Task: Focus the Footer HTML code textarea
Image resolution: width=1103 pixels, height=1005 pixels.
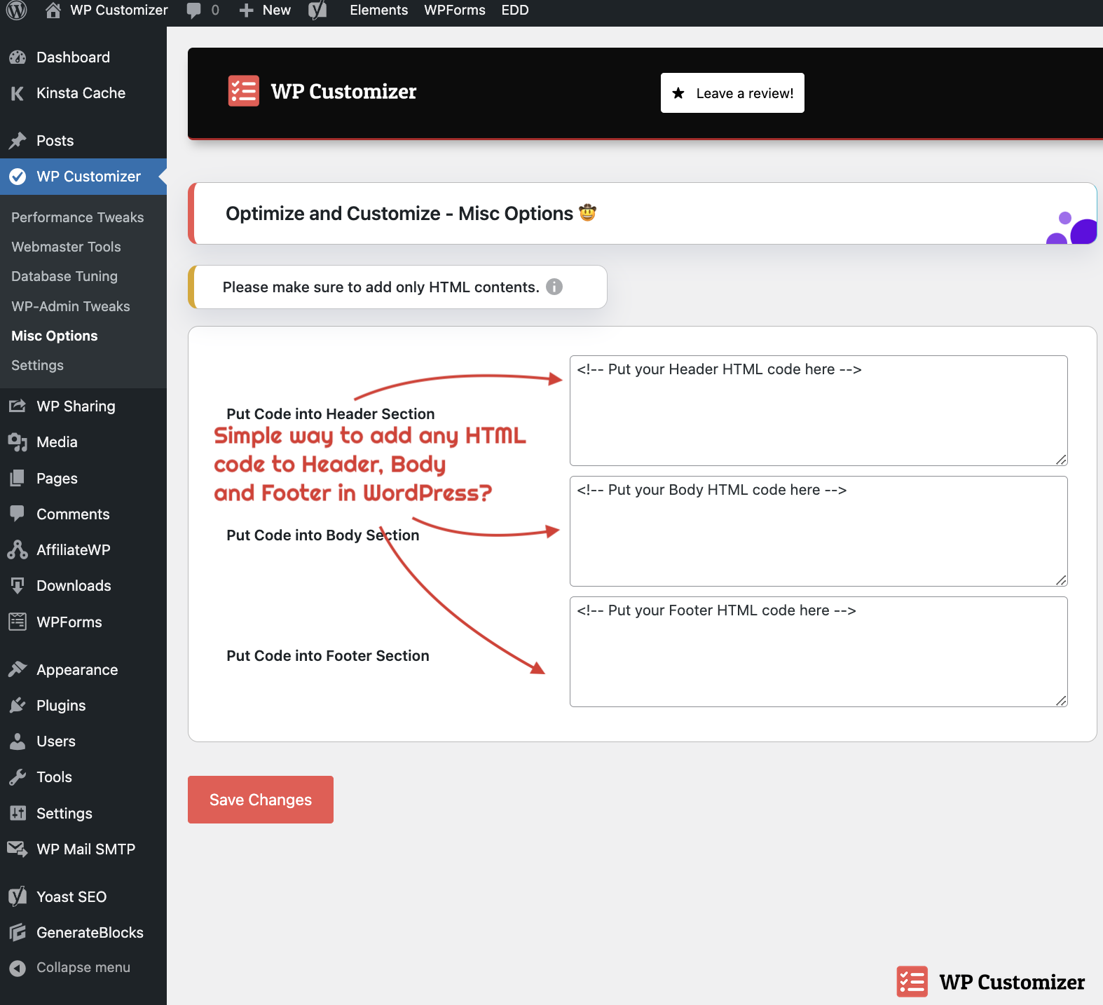Action: [x=818, y=652]
